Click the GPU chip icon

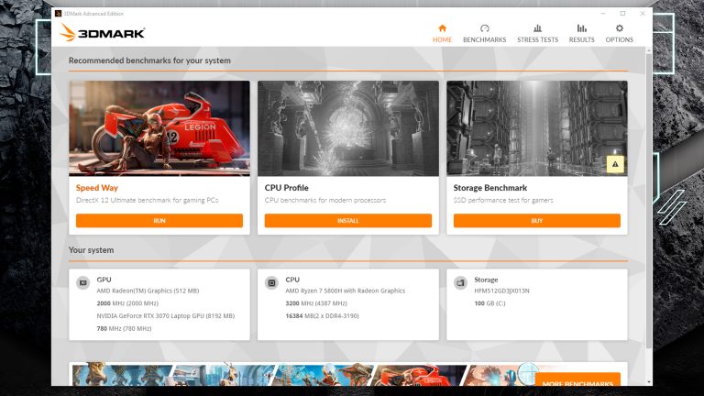coord(83,283)
